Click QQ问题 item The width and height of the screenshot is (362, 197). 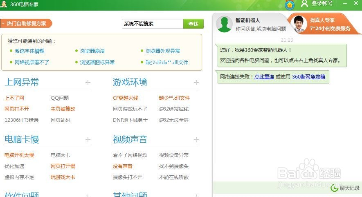tap(60, 98)
